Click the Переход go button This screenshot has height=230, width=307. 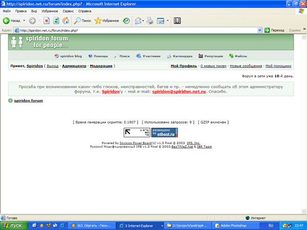tap(274, 30)
